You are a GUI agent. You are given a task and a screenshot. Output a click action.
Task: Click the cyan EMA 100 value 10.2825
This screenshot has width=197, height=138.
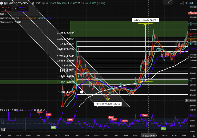pos(41,18)
